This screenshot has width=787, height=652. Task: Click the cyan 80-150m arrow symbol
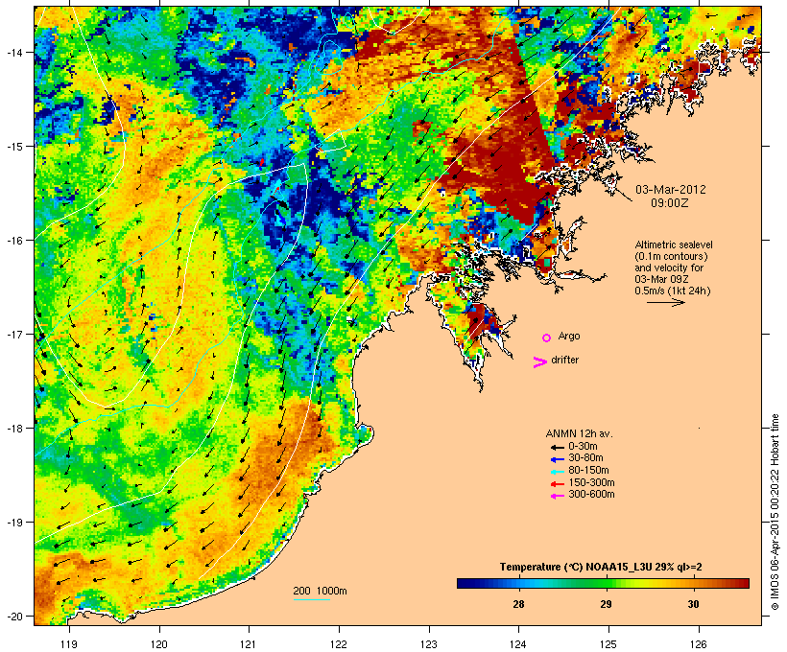click(557, 472)
